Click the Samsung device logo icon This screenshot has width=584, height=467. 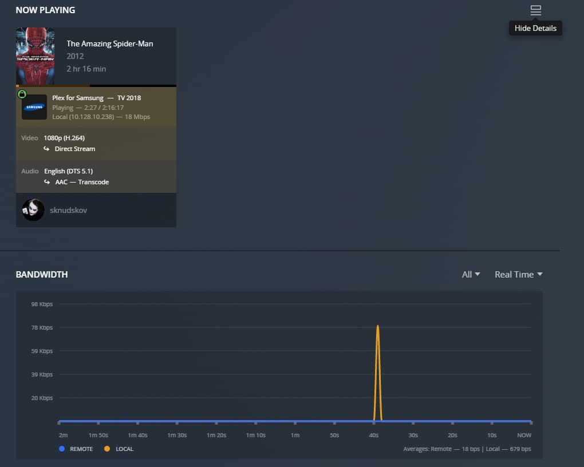pos(34,107)
